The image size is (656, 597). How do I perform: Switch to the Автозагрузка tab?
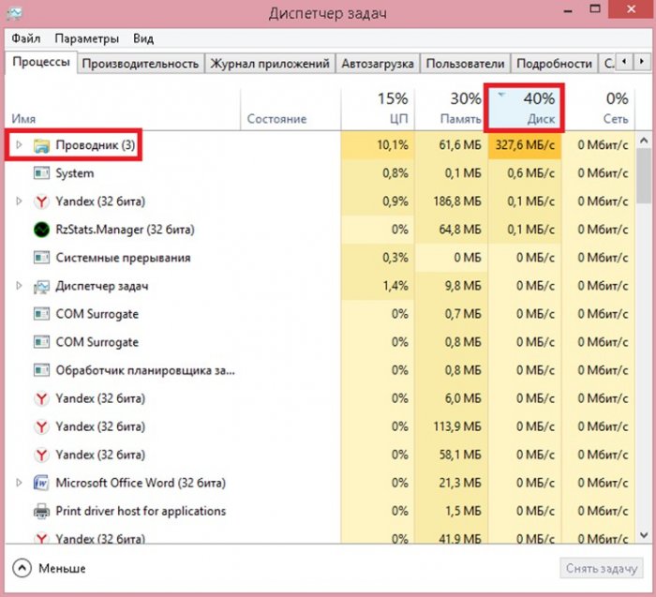(x=377, y=64)
